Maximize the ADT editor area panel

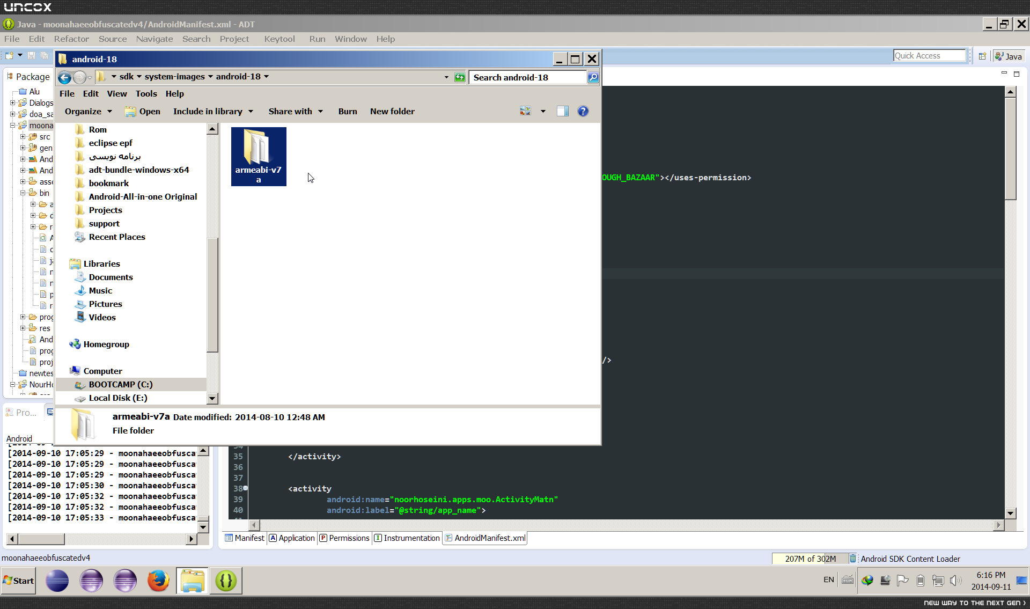(x=1017, y=74)
